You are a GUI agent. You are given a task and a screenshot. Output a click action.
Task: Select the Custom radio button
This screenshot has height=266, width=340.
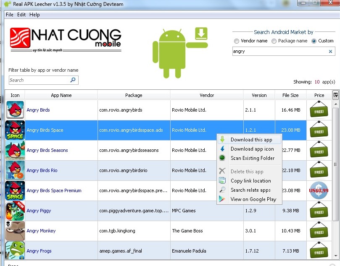click(x=314, y=41)
